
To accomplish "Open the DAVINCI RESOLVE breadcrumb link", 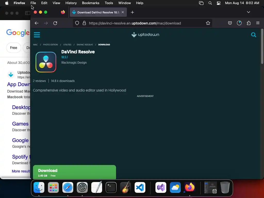I will 85,45.
